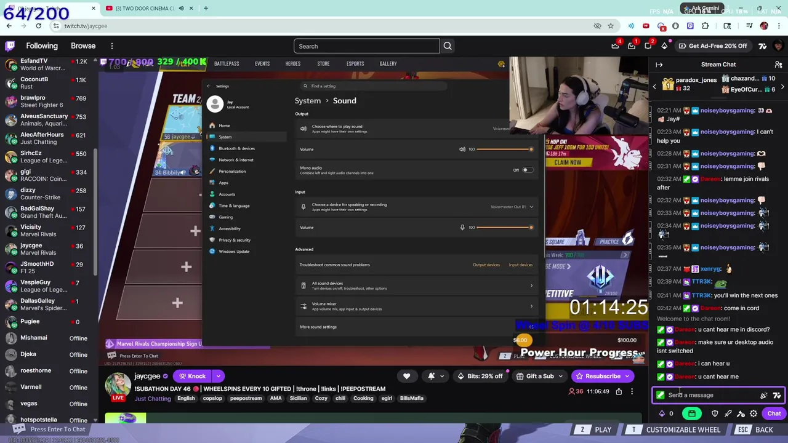Expand Knock button dropdown arrow
The width and height of the screenshot is (788, 443).
218,376
